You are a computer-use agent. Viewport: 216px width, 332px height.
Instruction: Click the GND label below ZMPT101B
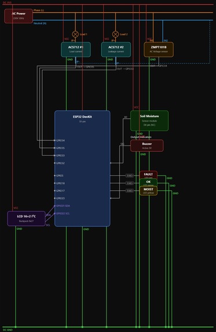(x=153, y=60)
